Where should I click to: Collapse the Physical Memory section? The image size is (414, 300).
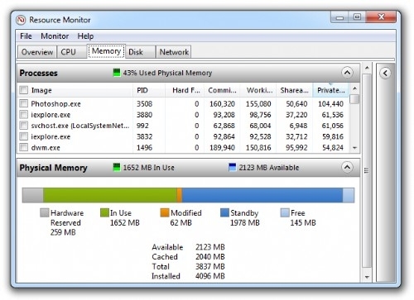coord(347,167)
